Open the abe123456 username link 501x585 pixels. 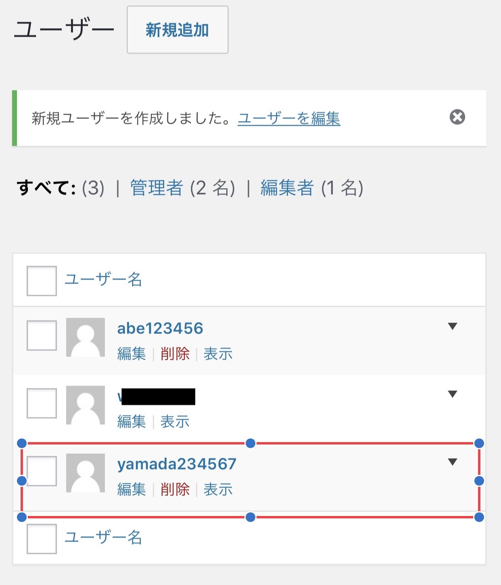tap(160, 329)
